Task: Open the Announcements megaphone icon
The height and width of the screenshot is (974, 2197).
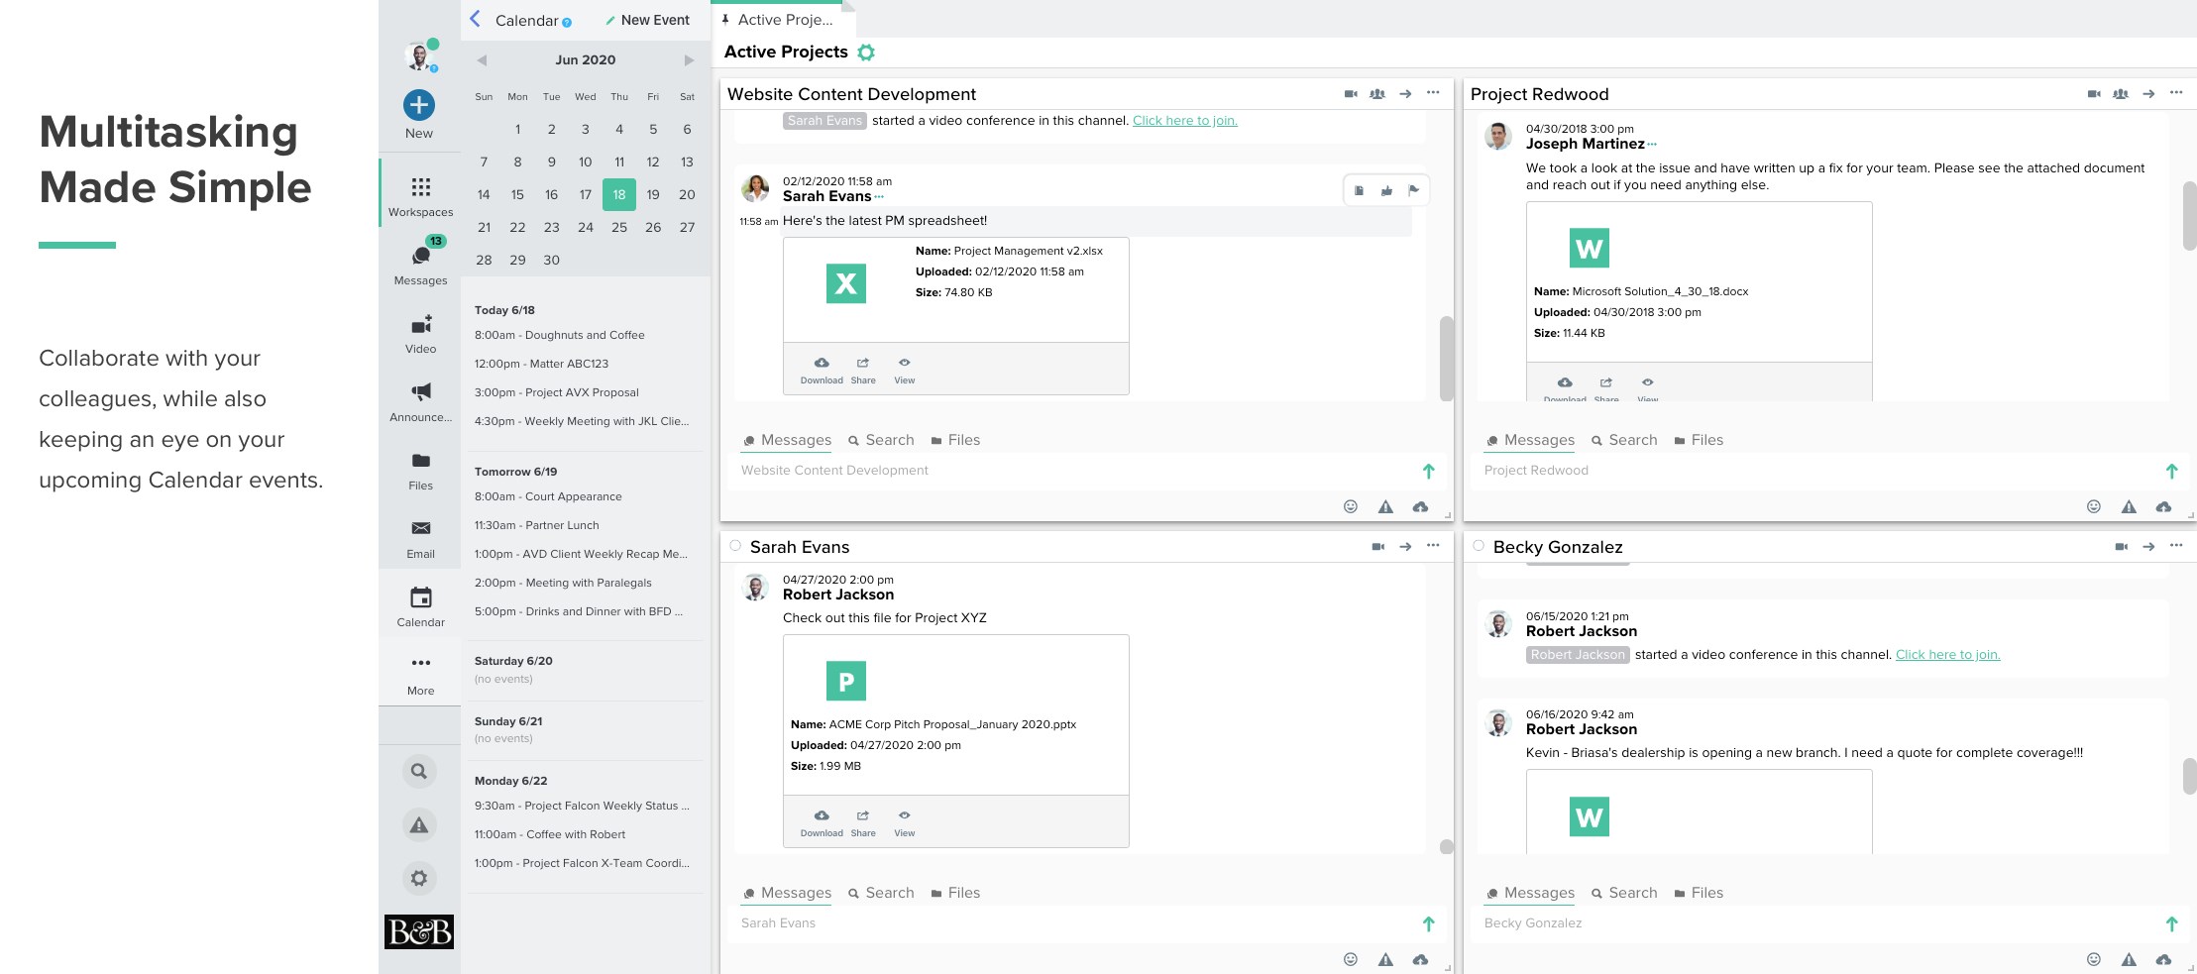Action: [420, 392]
